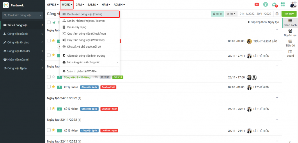This screenshot has width=298, height=143.
Task: Open Nguồn lực resource view
Action: click(x=290, y=33)
